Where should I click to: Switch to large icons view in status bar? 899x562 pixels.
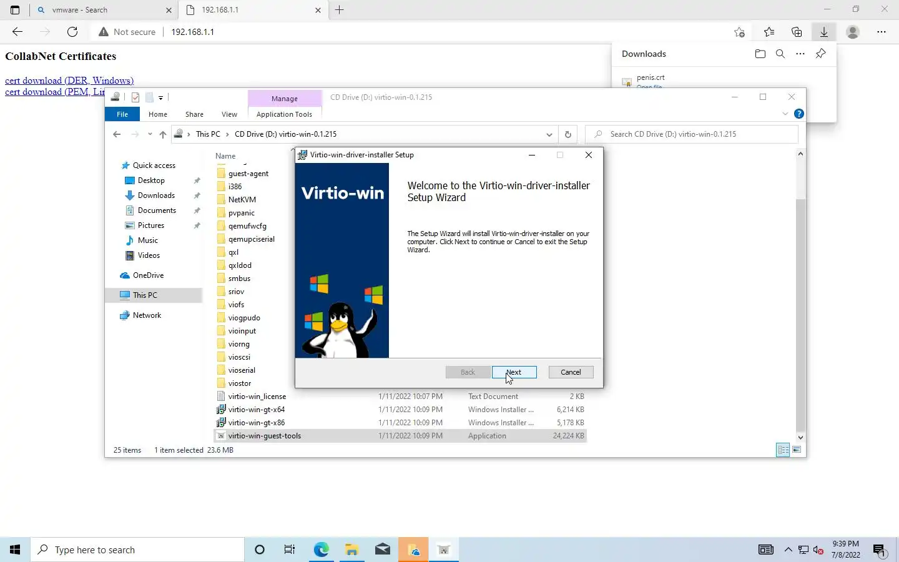pos(797,450)
